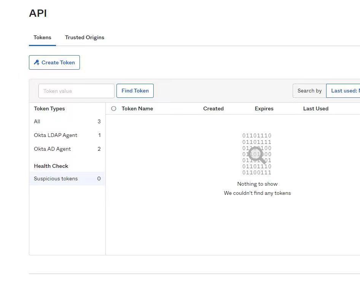
Task: Filter by Okta AD Agent tokens
Action: coord(53,149)
